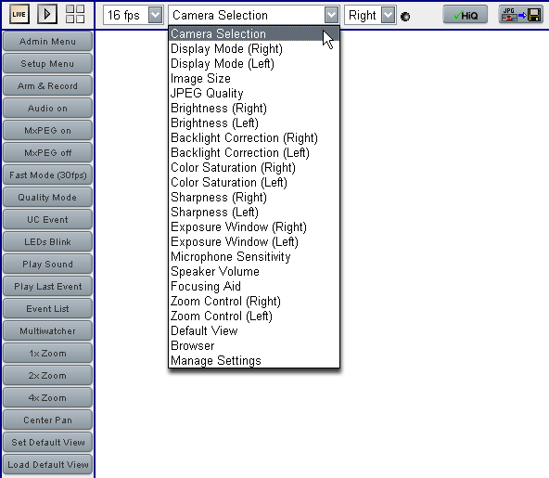Click Set Default View button
549x478 pixels.
click(x=47, y=442)
